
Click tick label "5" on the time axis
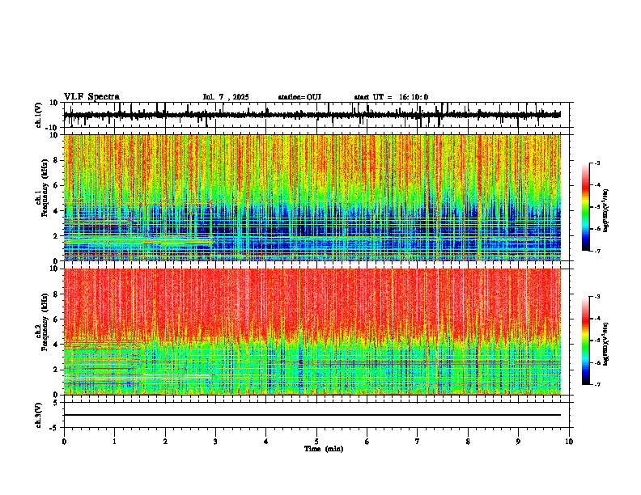pyautogui.click(x=316, y=442)
